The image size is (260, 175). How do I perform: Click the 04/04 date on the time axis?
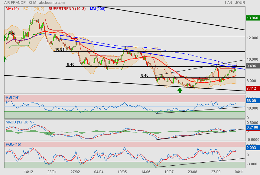click(x=99, y=172)
